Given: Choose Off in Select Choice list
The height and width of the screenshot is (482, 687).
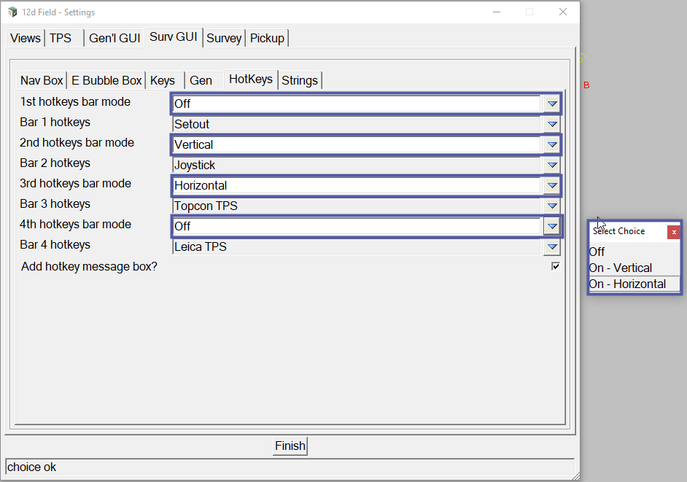Looking at the screenshot, I should [597, 252].
